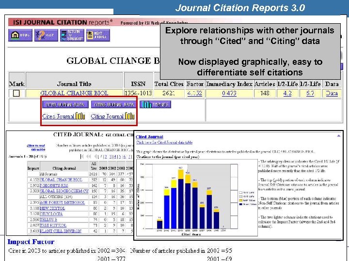Image resolution: width=349 pixels, height=261 pixels.
Task: Collapse the Cited Journal panel with the up arrow
Action: [338, 136]
